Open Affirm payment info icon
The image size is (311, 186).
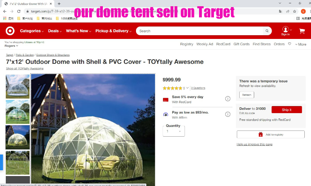coord(228,114)
